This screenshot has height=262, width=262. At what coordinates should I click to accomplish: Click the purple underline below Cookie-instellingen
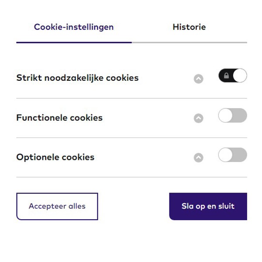(74, 42)
